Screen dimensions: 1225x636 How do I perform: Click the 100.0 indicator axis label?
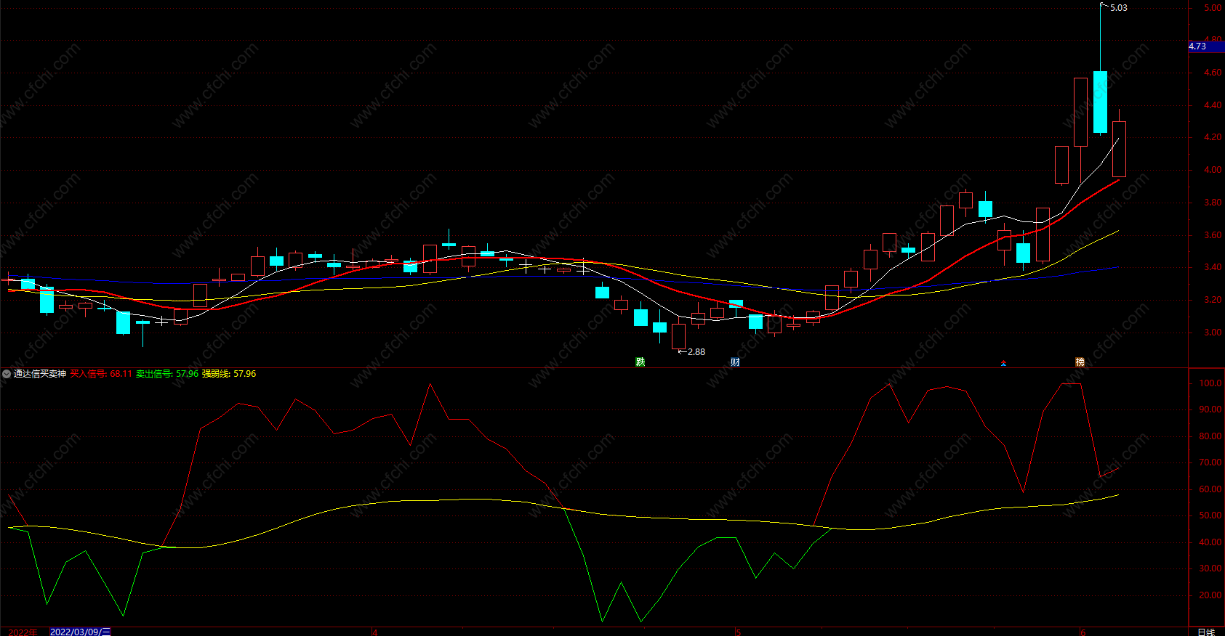(1210, 383)
